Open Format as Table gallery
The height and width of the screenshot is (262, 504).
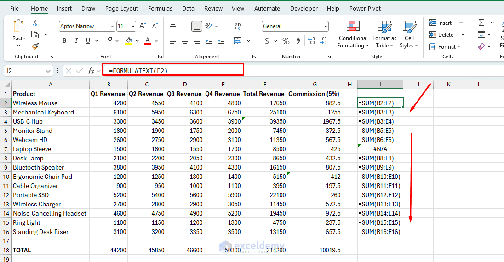tap(384, 34)
